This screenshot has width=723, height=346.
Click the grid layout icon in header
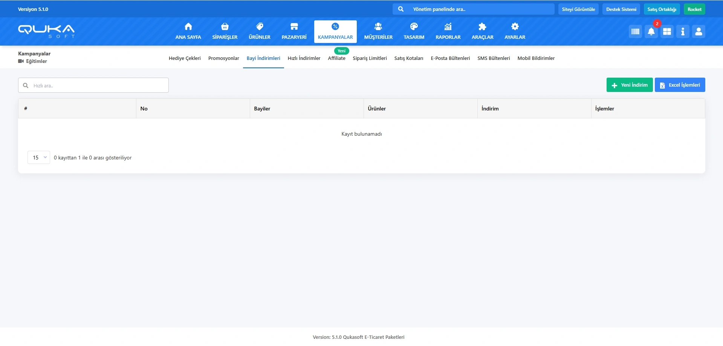(x=667, y=32)
